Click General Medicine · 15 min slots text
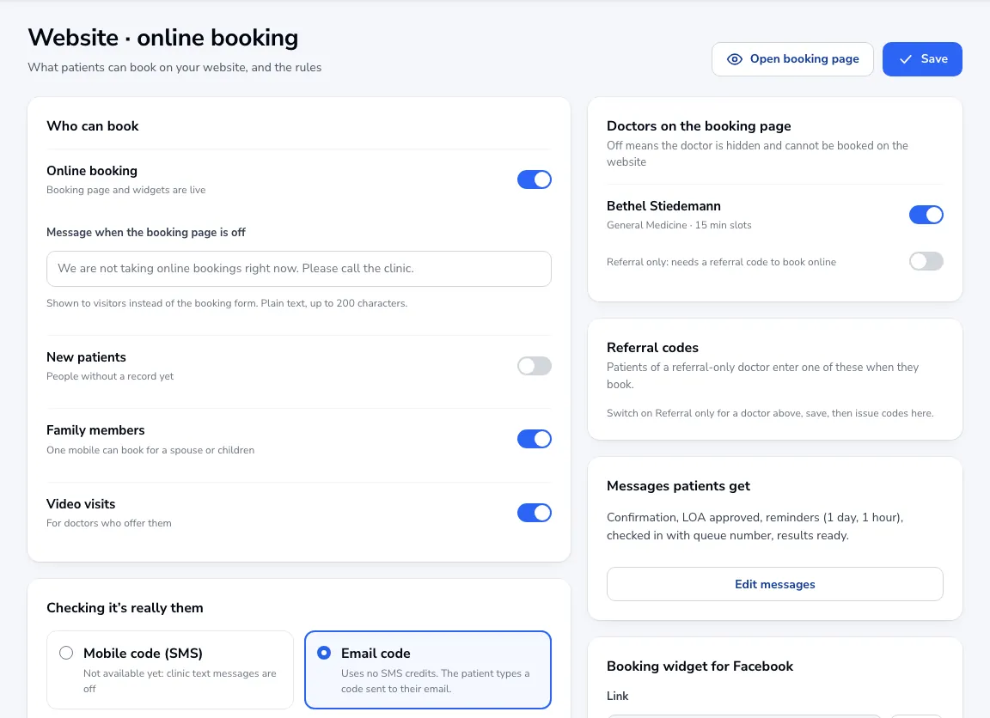This screenshot has height=718, width=990. point(679,225)
